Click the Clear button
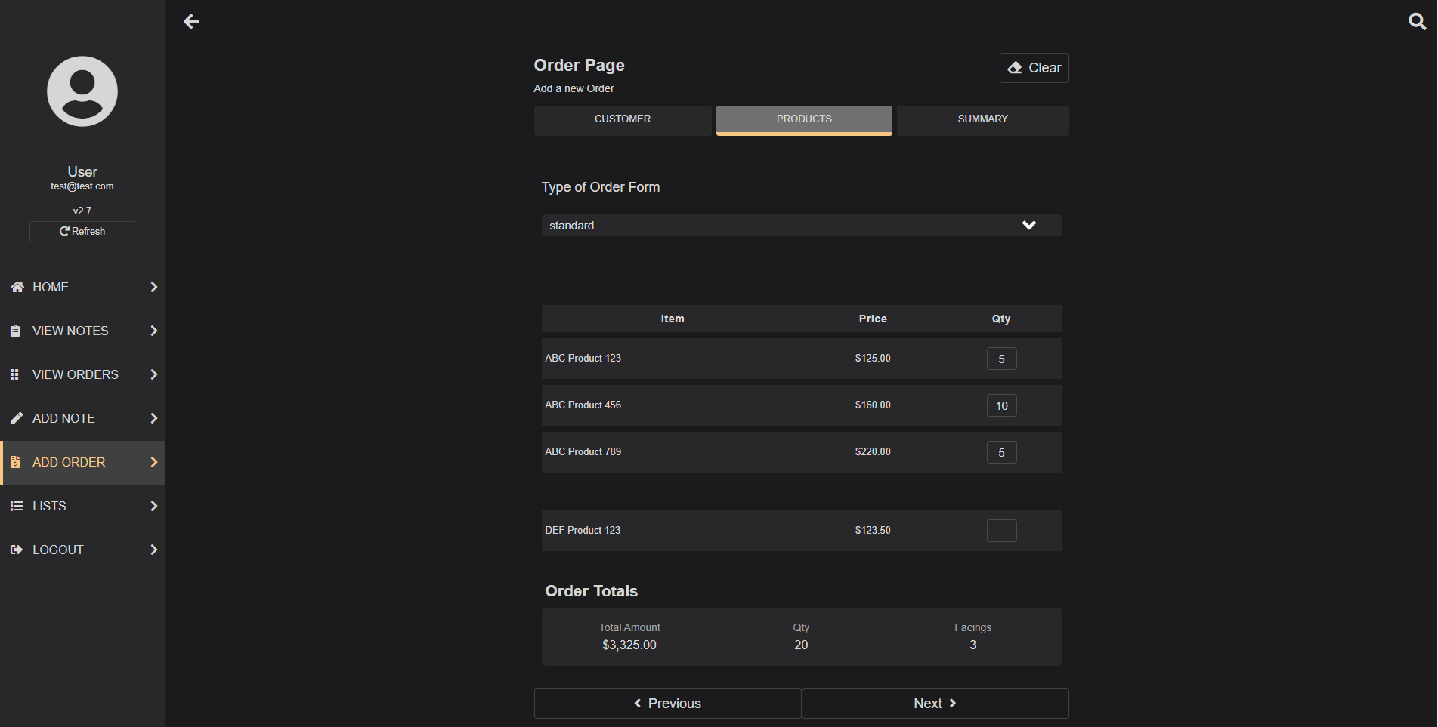Screen dimensions: 1438x727 pos(1034,68)
